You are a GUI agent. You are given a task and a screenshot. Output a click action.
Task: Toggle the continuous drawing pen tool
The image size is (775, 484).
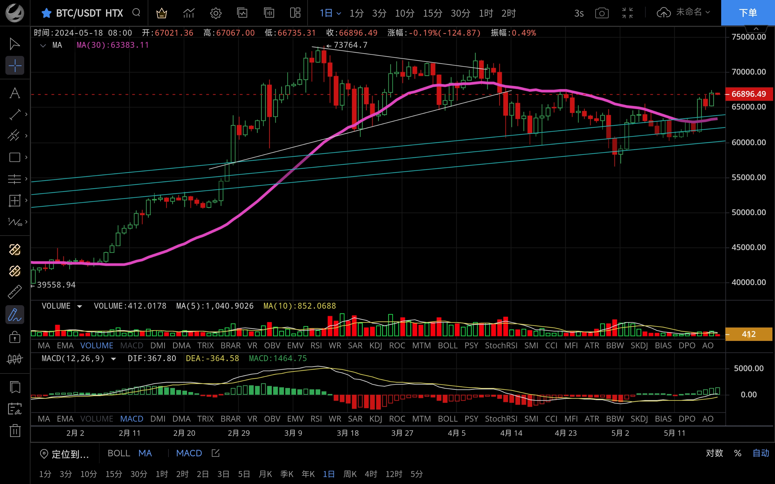click(15, 315)
